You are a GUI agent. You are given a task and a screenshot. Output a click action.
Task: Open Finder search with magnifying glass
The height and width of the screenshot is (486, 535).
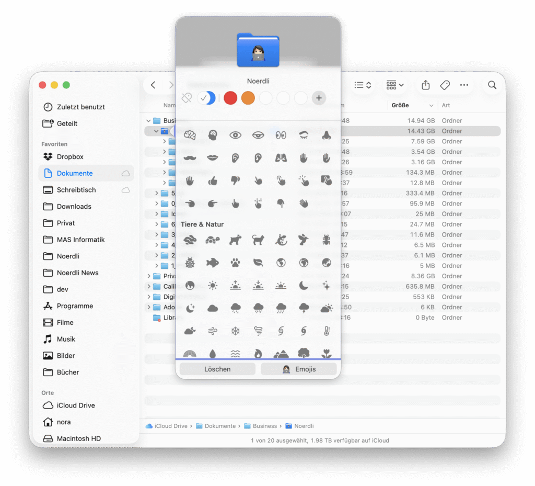coord(492,85)
